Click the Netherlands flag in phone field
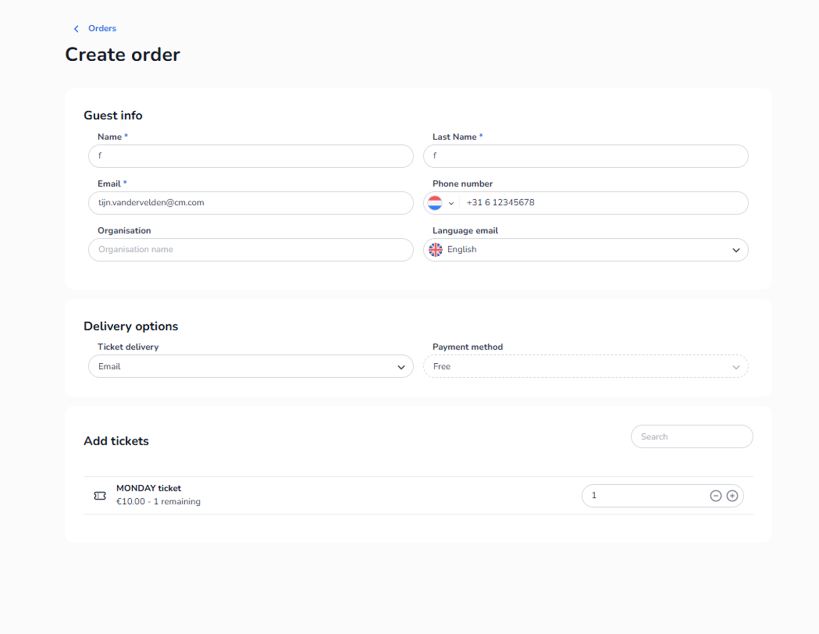 pyautogui.click(x=435, y=203)
